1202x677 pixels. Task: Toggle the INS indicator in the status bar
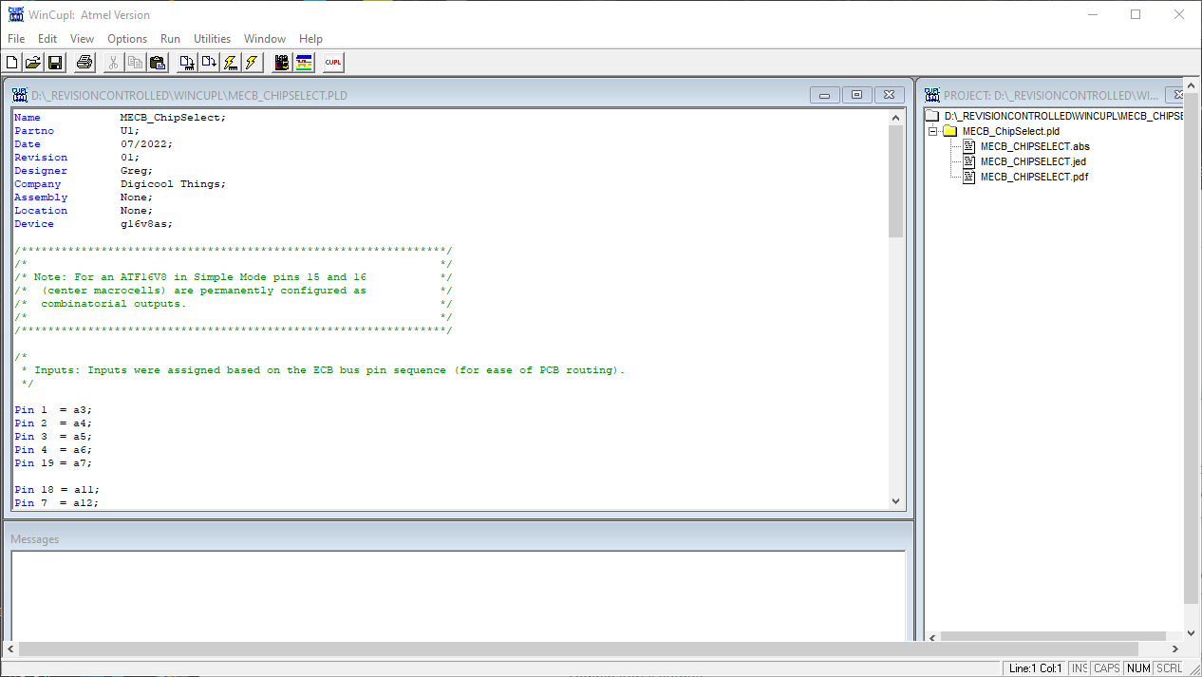pyautogui.click(x=1079, y=668)
